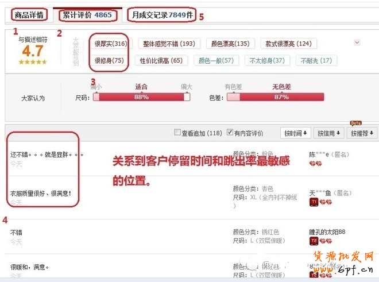The image size is (379, 282).
Task: Switch to 累计评价 4865 tab
Action: point(87,15)
